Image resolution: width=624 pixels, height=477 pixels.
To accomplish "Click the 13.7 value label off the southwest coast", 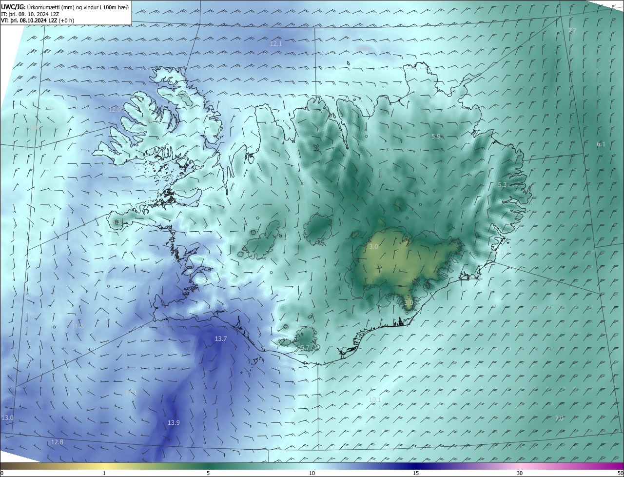I will [221, 339].
